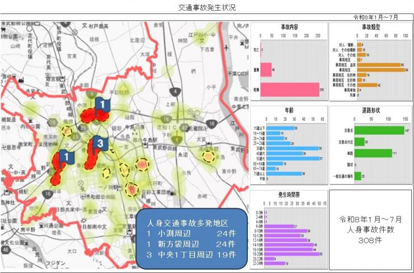Click the 対人：その他横断 label
The width and height of the screenshot is (414, 273).
(x=344, y=50)
